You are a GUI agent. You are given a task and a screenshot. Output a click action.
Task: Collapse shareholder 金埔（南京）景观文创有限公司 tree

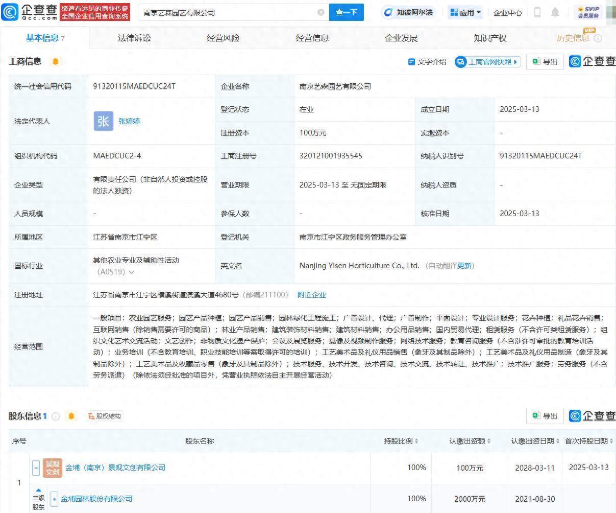coord(35,468)
